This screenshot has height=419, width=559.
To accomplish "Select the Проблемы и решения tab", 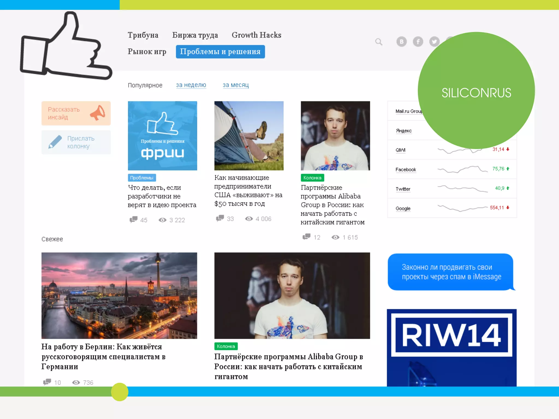I will [x=220, y=52].
